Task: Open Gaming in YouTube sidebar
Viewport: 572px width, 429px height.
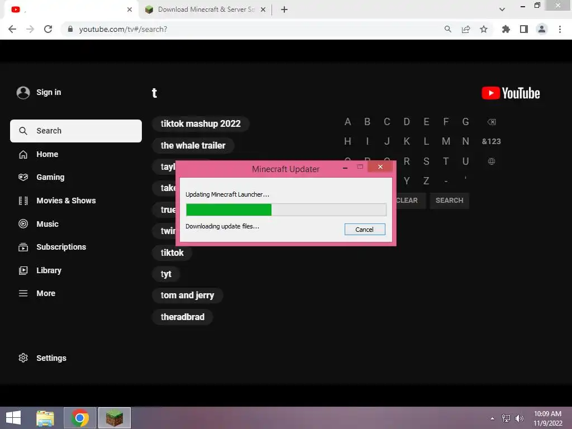Action: (50, 177)
